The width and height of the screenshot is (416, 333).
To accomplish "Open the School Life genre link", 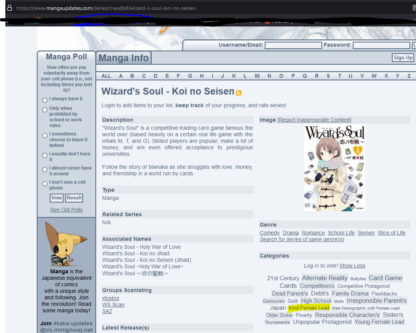I will click(341, 233).
